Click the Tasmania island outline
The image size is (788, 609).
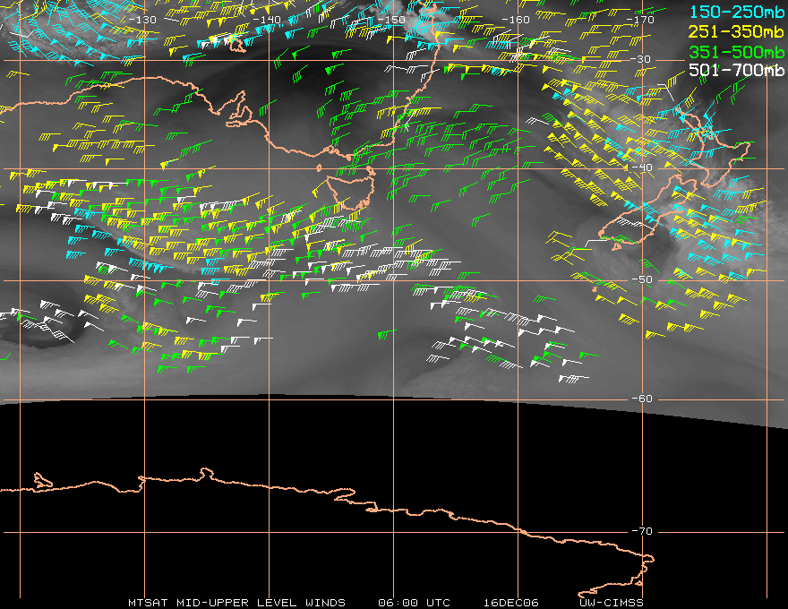click(x=348, y=191)
